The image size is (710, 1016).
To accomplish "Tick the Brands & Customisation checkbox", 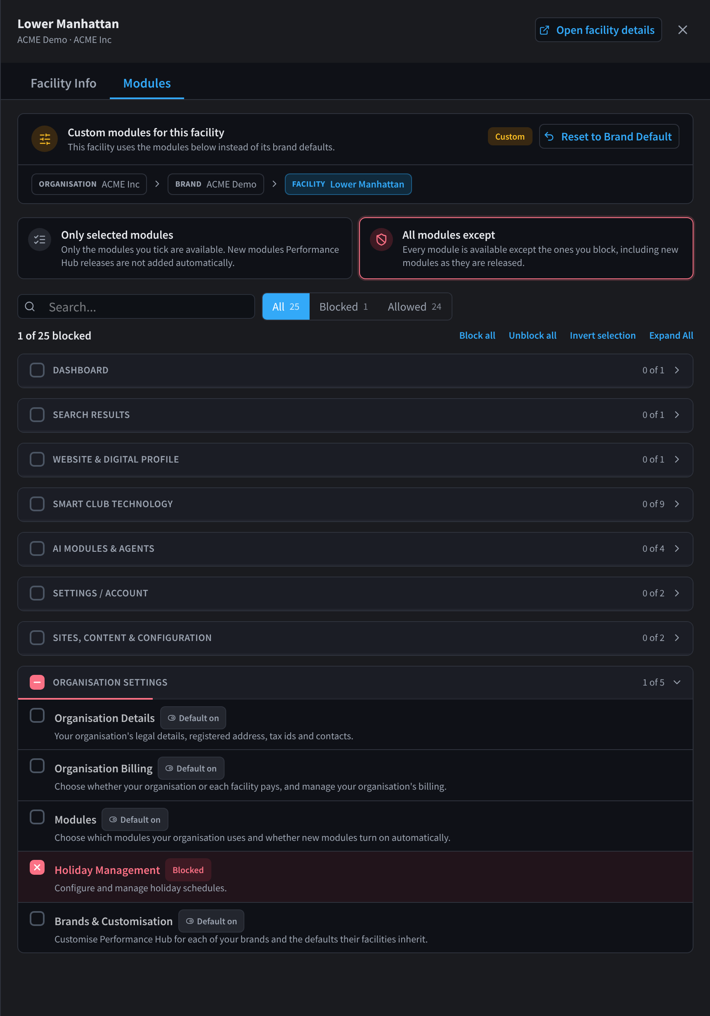I will tap(37, 919).
